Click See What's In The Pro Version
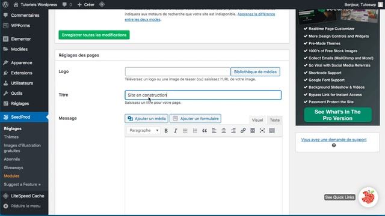This screenshot has height=216, width=385. [337, 115]
